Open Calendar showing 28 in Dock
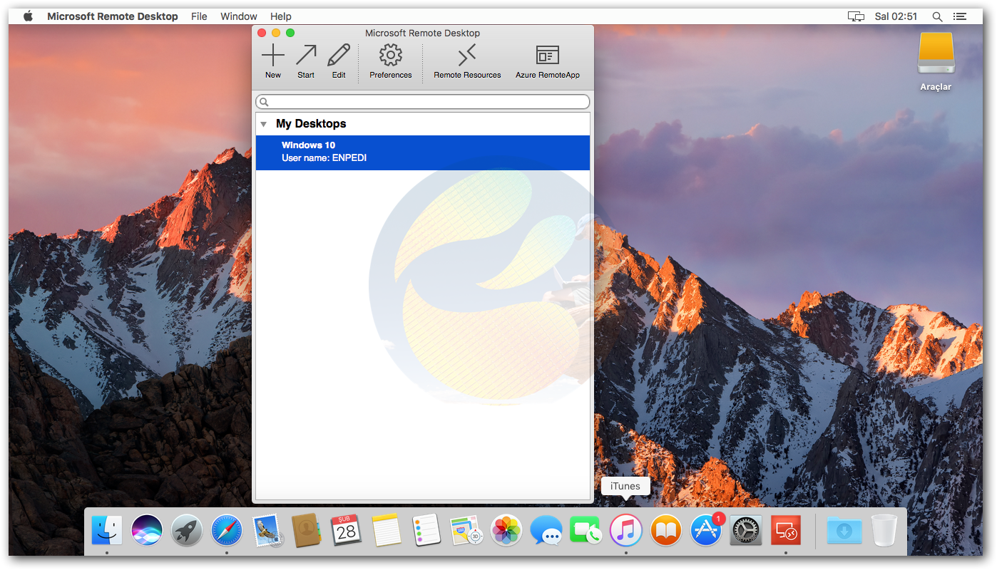 coord(347,531)
